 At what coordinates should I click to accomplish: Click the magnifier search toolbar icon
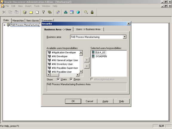pyautogui.click(x=86, y=12)
